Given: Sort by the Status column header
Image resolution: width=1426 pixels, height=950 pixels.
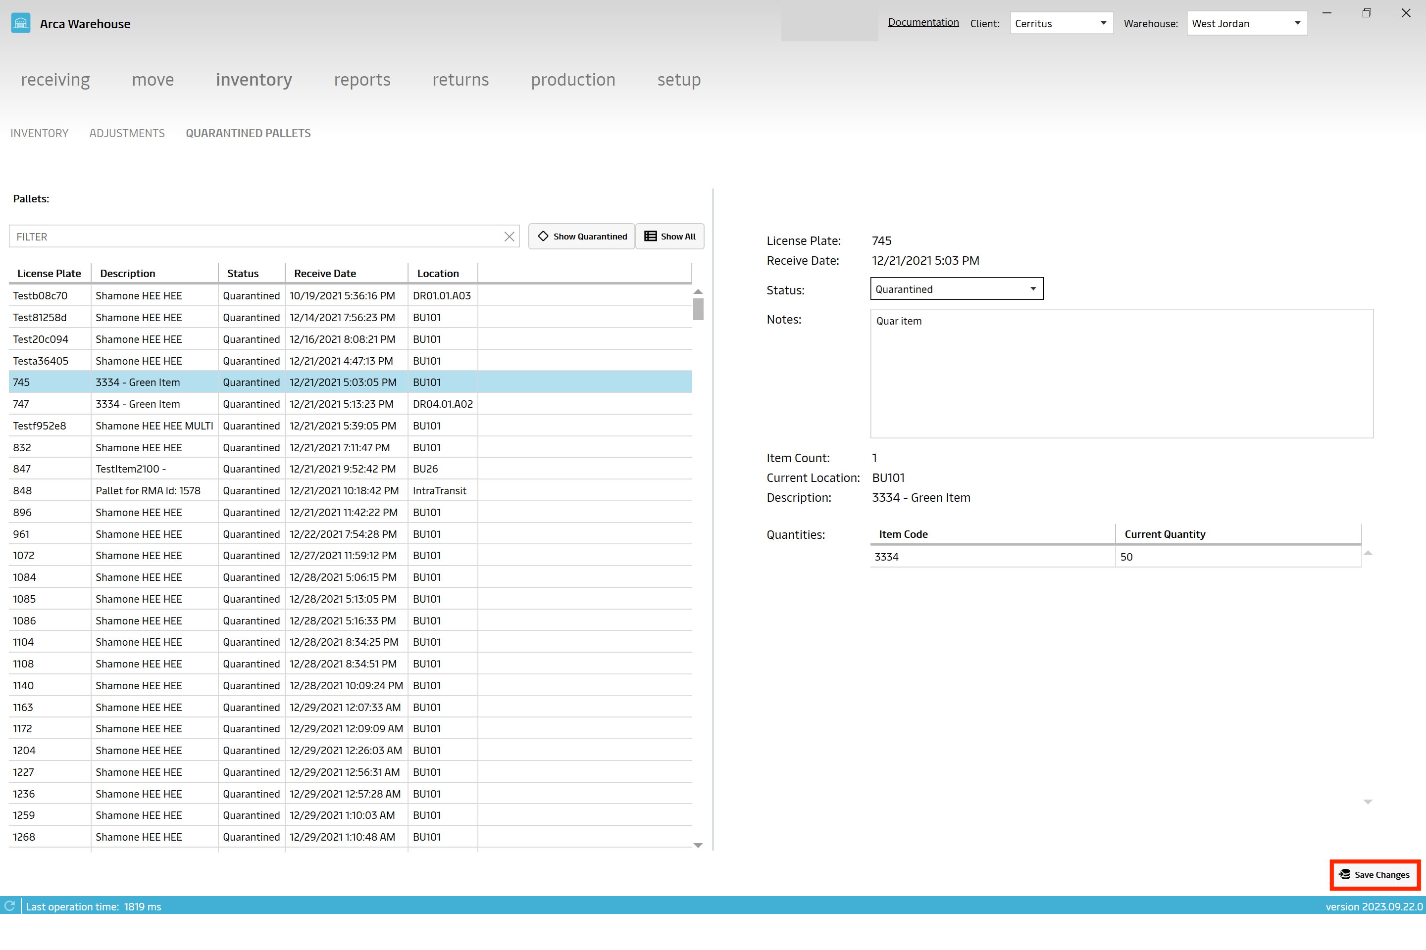Looking at the screenshot, I should pyautogui.click(x=252, y=273).
